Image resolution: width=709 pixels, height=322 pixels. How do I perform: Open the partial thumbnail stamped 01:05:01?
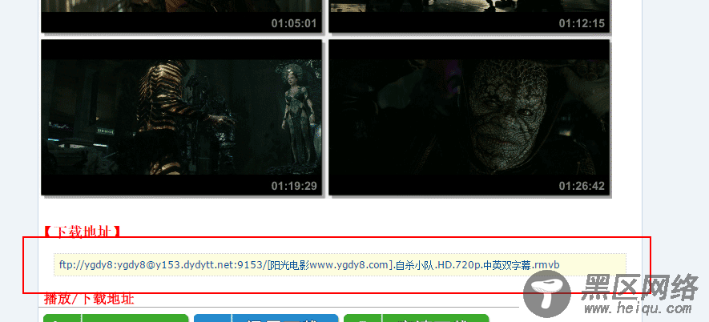[x=181, y=16]
